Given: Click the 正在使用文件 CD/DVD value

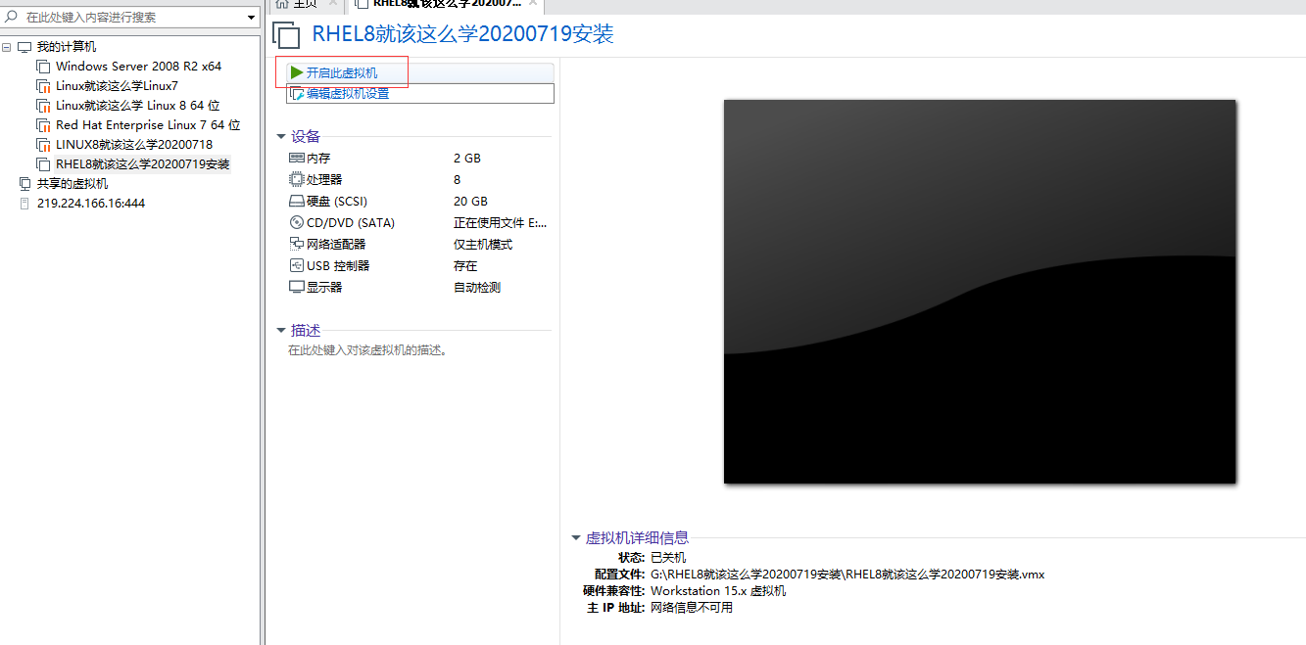Looking at the screenshot, I should click(501, 222).
